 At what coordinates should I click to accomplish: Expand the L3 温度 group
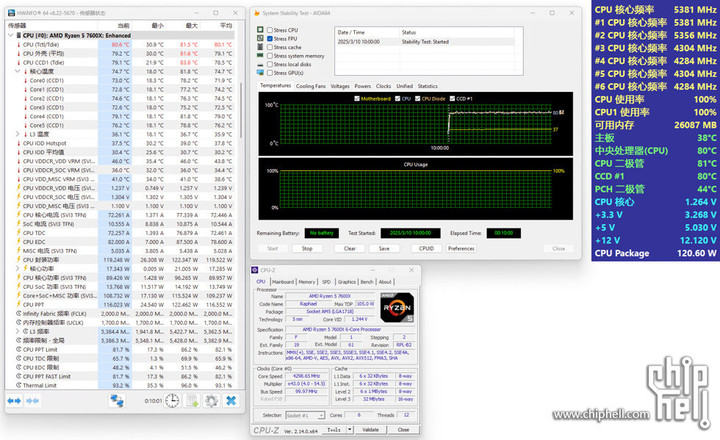[18, 134]
